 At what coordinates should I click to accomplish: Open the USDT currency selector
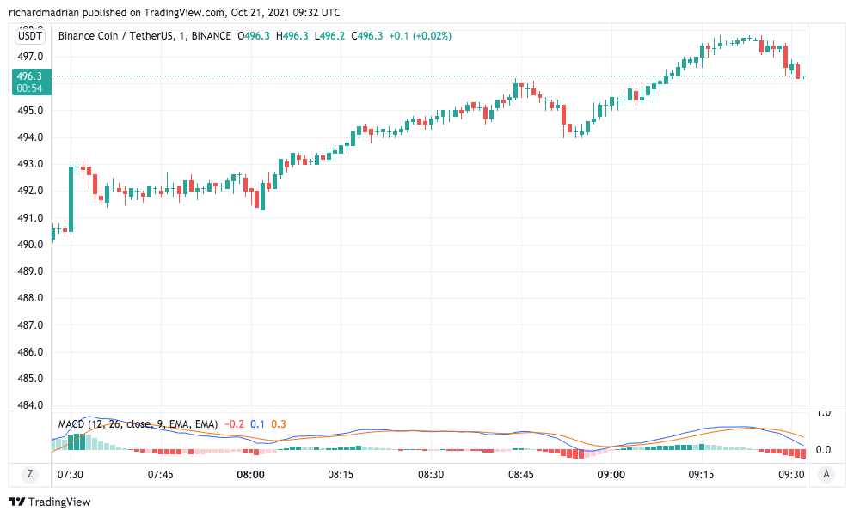[30, 35]
